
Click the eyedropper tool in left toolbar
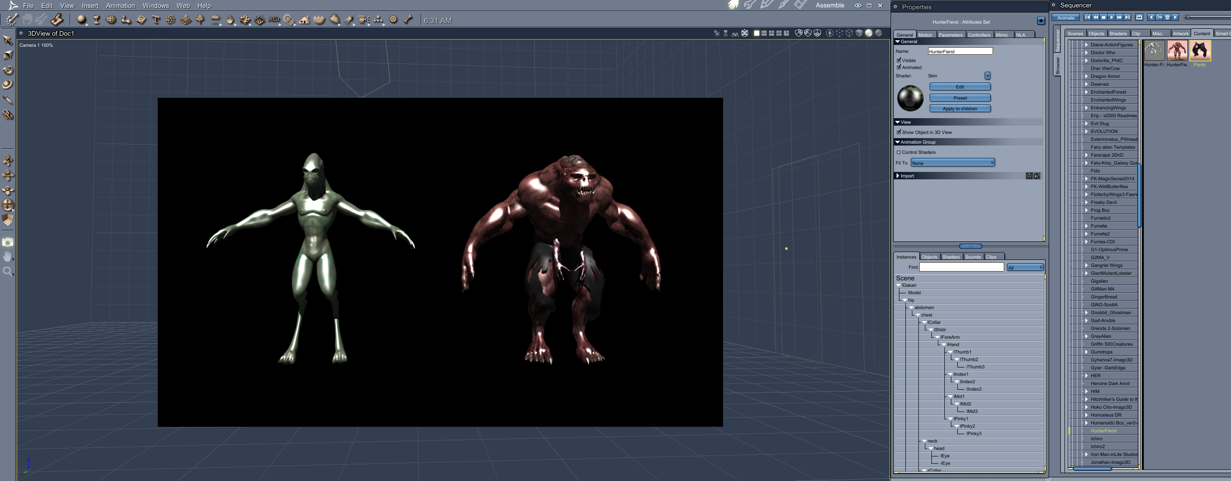[x=7, y=100]
